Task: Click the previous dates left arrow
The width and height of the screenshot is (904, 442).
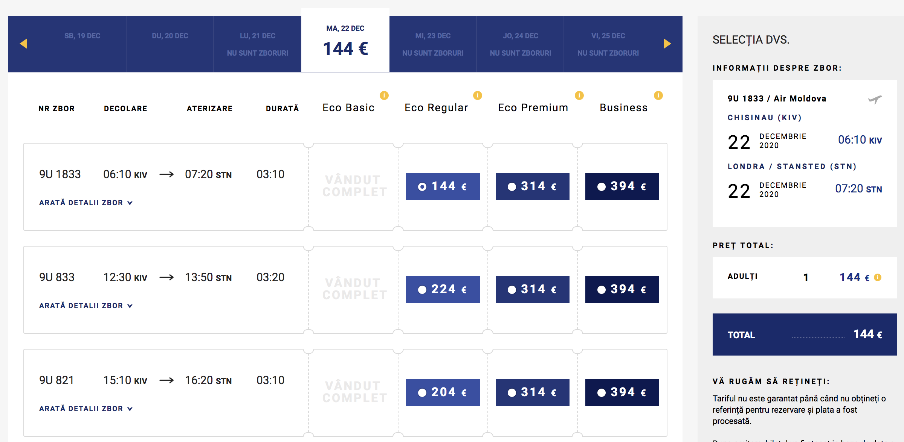Action: [24, 44]
